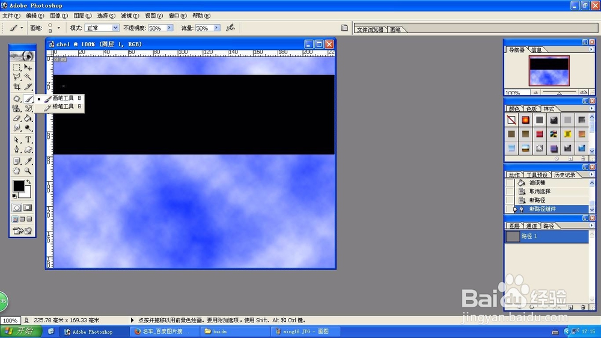The height and width of the screenshot is (338, 601).
Task: Click Navigator zoom out icon
Action: pyautogui.click(x=535, y=93)
